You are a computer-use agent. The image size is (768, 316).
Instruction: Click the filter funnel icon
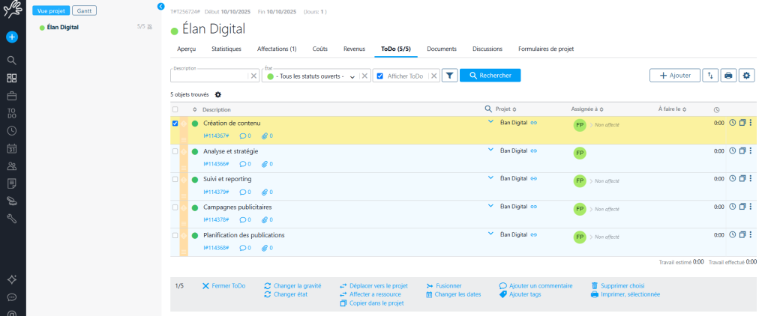pyautogui.click(x=449, y=76)
